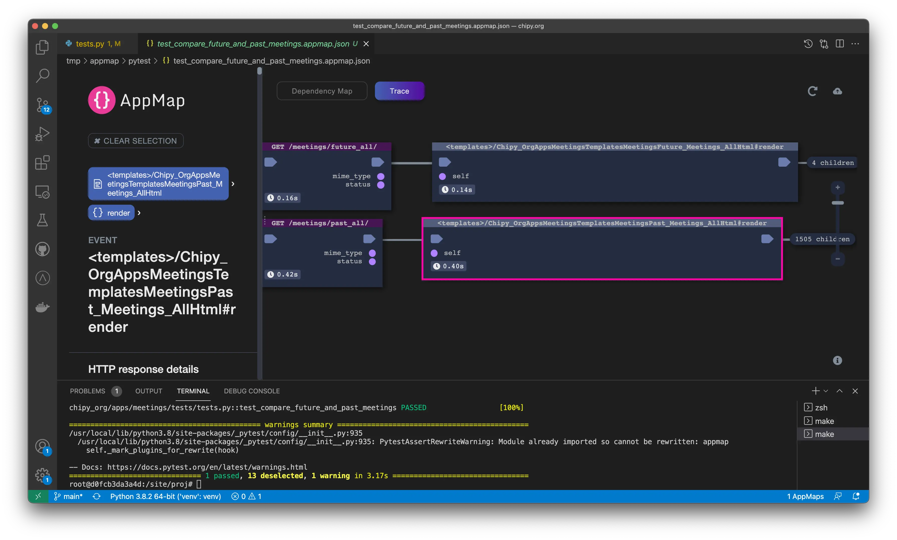Show the AppMap info legend
The image size is (897, 540).
837,360
